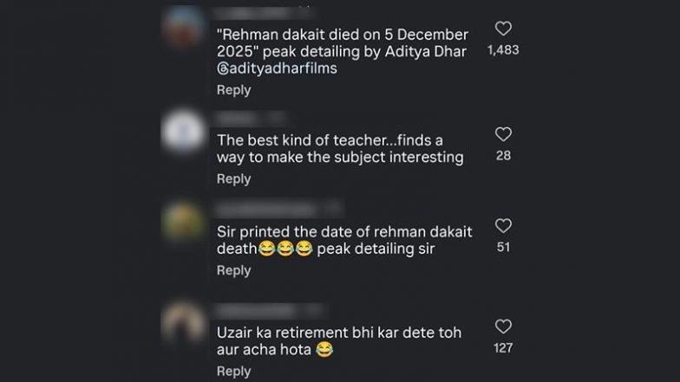Like the "best kind of teacher" comment
Screen dimensions: 680x382
coord(503,134)
